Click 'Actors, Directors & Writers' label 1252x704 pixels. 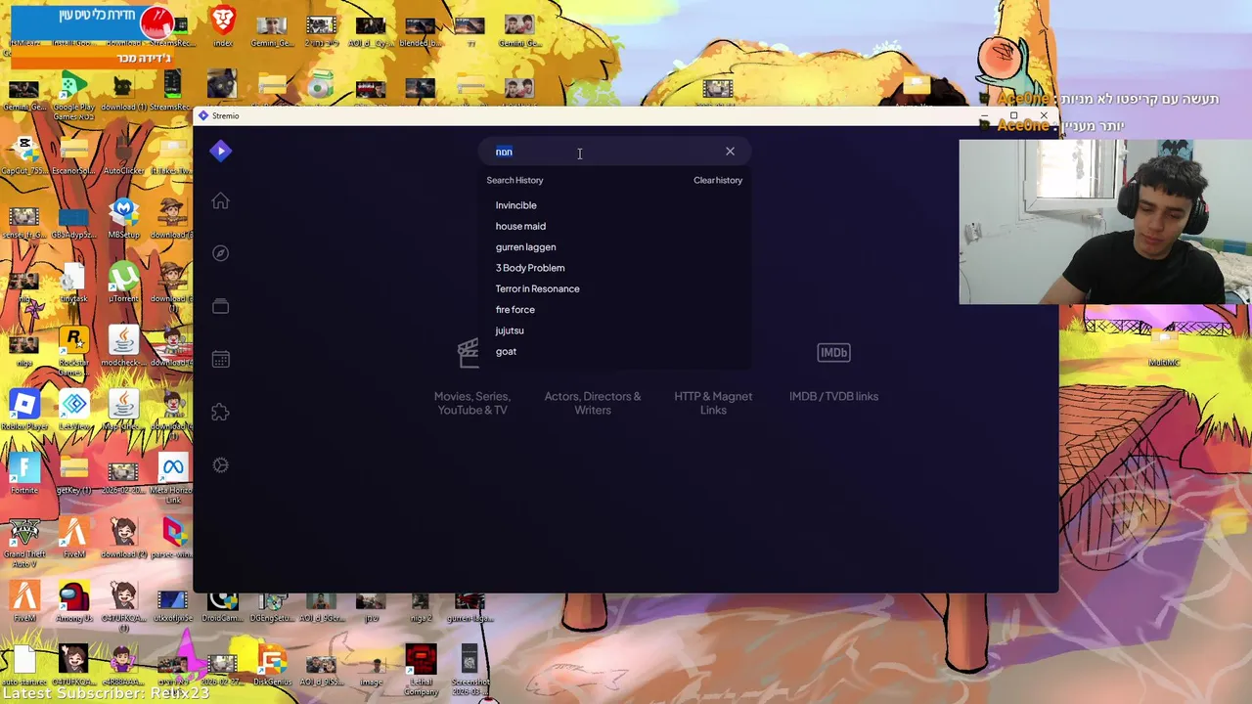[x=593, y=403]
